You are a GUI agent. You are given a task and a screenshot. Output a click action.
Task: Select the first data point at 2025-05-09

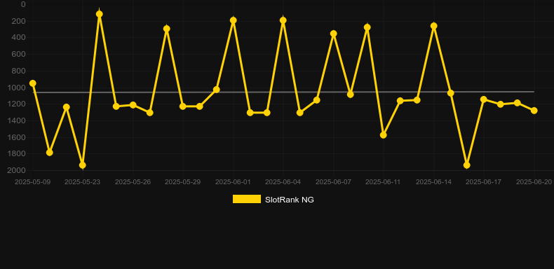pos(33,83)
